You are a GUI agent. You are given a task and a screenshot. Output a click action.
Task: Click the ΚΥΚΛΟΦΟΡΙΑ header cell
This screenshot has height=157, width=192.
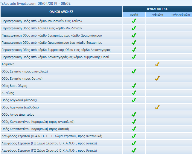click(157, 9)
